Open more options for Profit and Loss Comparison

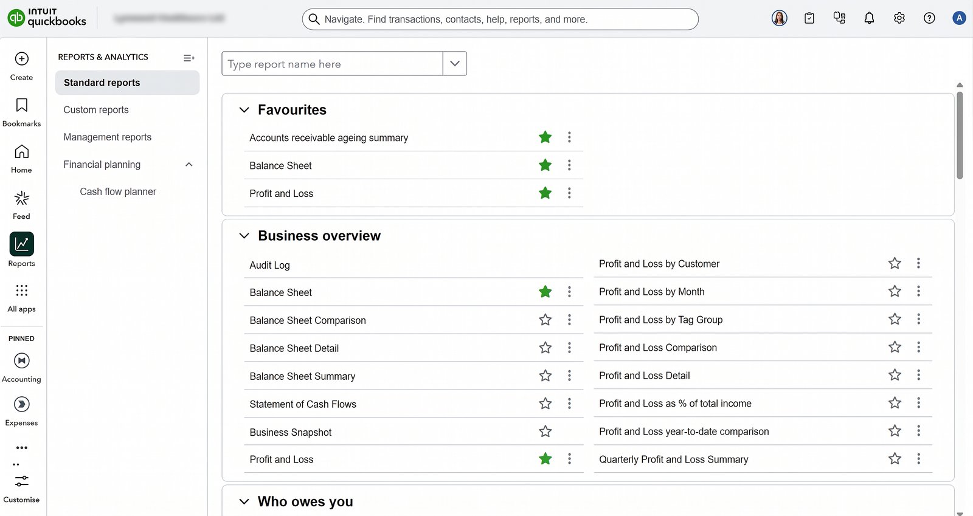click(x=918, y=347)
